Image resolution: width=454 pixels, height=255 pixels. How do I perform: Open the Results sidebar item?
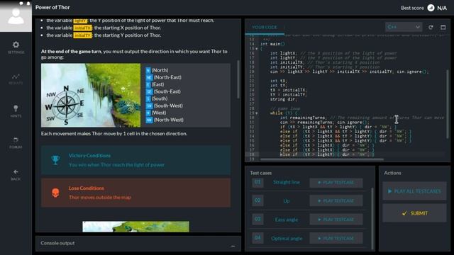[16, 79]
